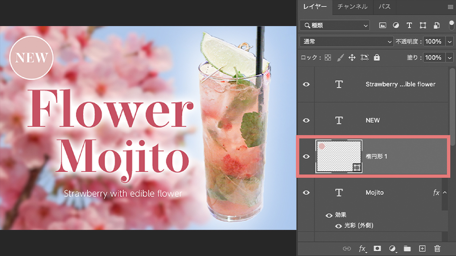Select the Mojito layer name

(x=375, y=192)
